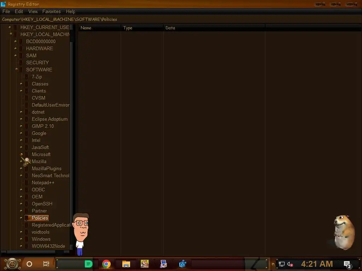Viewport: 362px width, 271px height.
Task: Click the folder icon beside HARDWARE
Action: pos(22,48)
